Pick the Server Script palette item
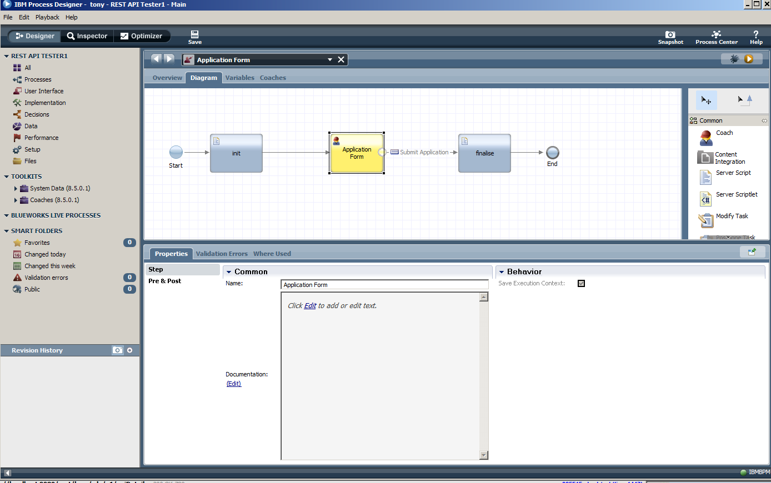 tap(725, 177)
